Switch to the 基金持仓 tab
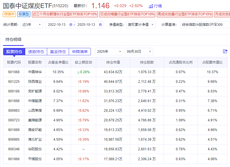230x167 pixels. pos(58,52)
